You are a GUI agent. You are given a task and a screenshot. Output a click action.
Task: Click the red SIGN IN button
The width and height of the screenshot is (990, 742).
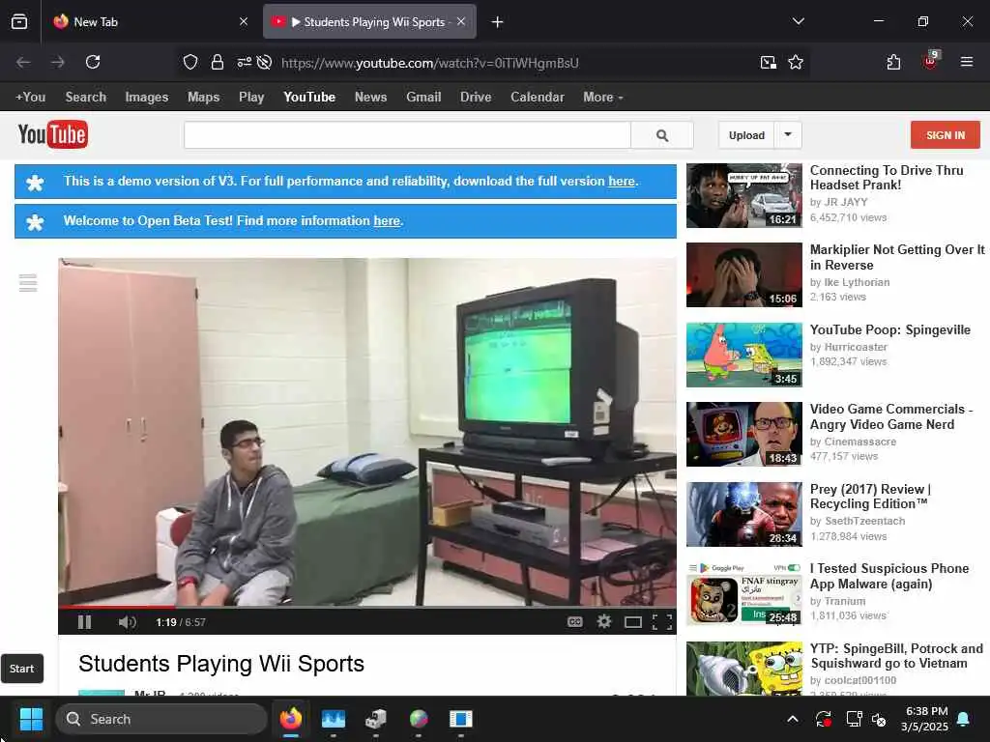click(946, 135)
